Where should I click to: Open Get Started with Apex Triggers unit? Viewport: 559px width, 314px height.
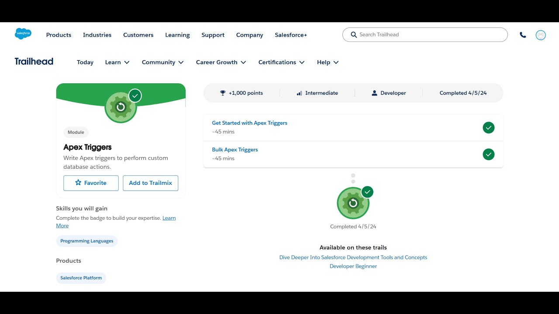coord(249,123)
